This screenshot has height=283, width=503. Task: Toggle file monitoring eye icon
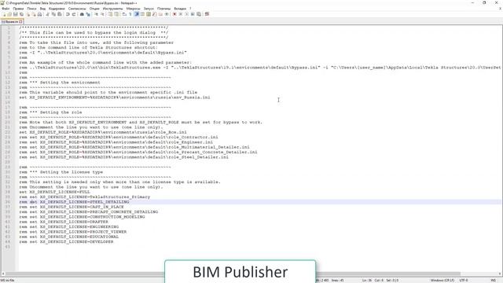(x=167, y=14)
